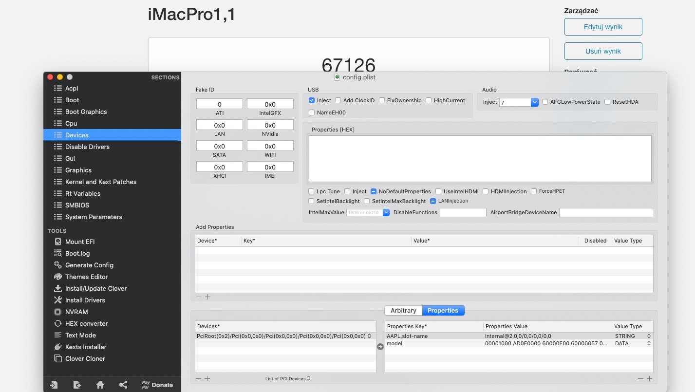Image resolution: width=695 pixels, height=392 pixels.
Task: Click the home icon in bottom bar
Action: 100,385
